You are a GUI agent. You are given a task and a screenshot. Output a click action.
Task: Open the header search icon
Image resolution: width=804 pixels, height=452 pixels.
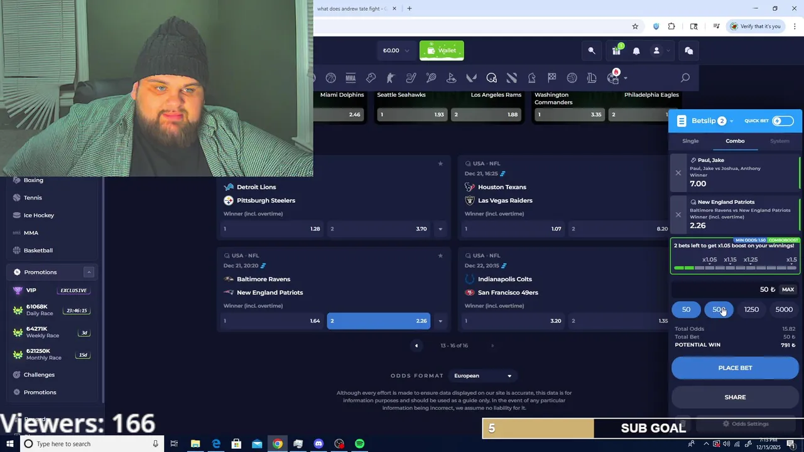(x=591, y=51)
